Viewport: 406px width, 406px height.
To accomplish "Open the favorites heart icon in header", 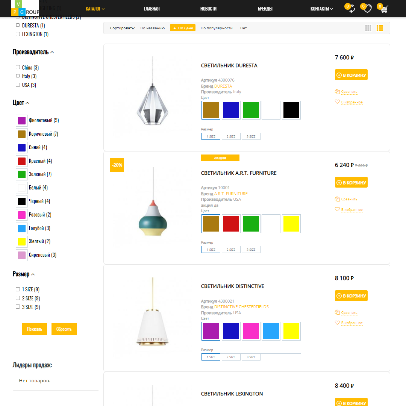I will [x=368, y=9].
